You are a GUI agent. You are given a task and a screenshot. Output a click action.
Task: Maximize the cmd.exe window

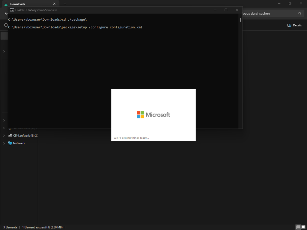[x=226, y=10]
